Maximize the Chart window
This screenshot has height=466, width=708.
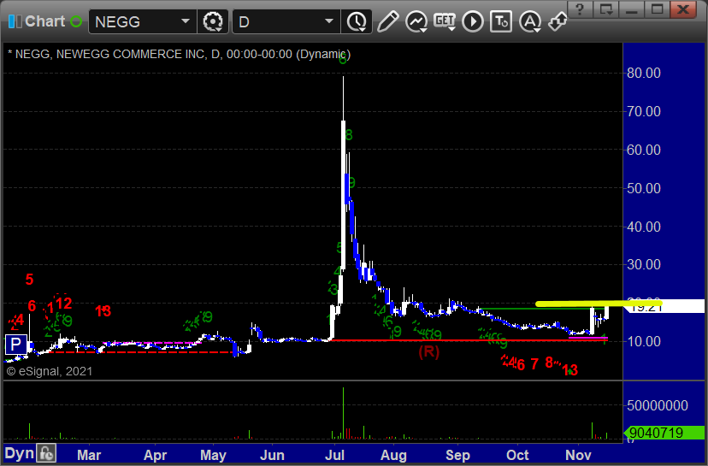tap(657, 9)
